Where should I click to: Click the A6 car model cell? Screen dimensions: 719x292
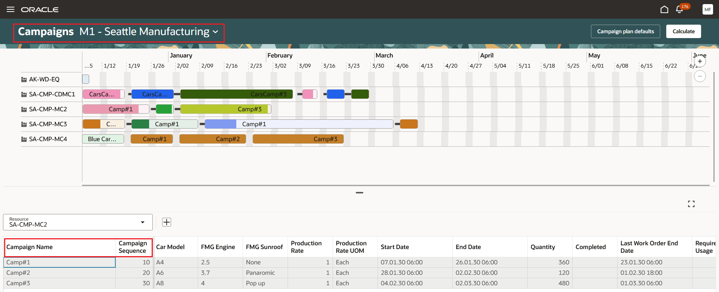pyautogui.click(x=175, y=273)
